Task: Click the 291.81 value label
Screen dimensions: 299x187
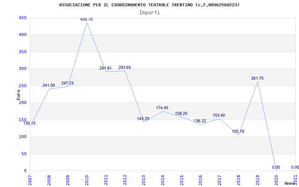Action: pyautogui.click(x=105, y=68)
